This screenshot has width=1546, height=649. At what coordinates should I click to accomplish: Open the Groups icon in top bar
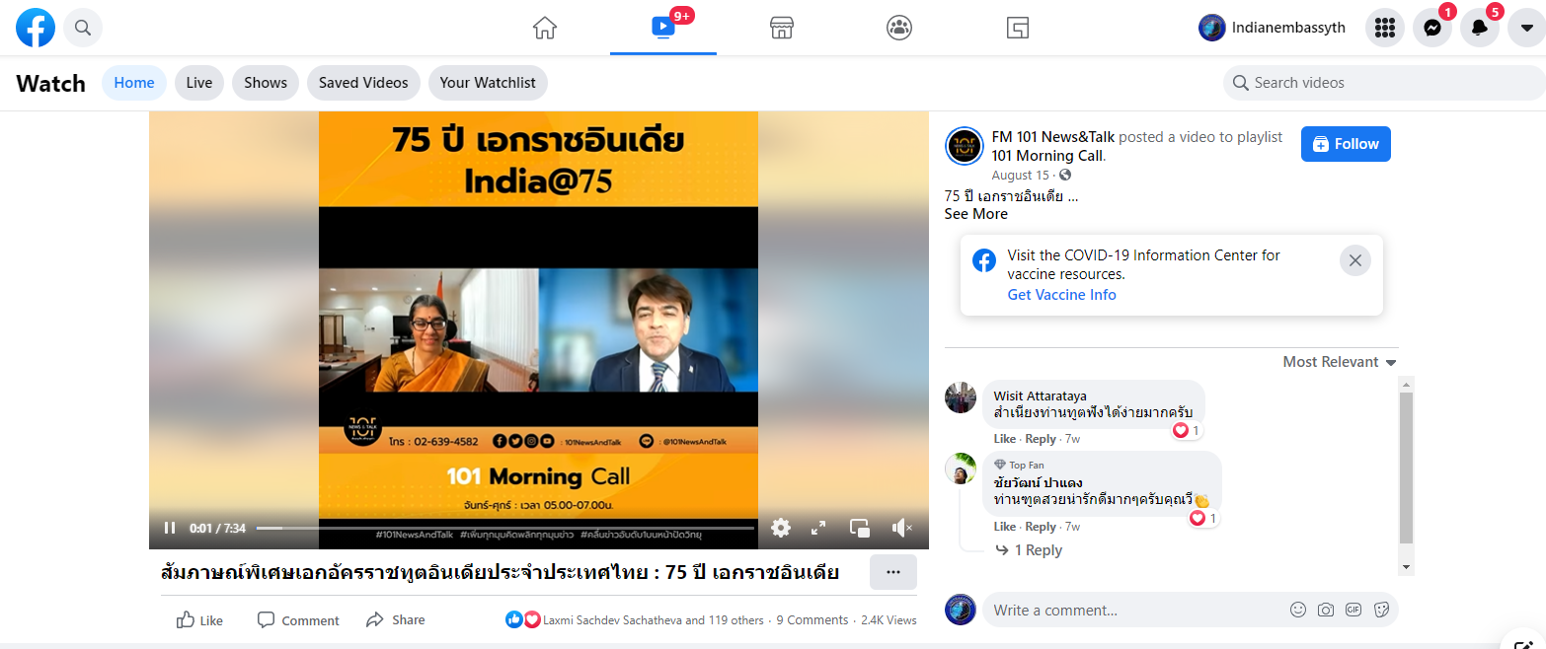coord(899,28)
